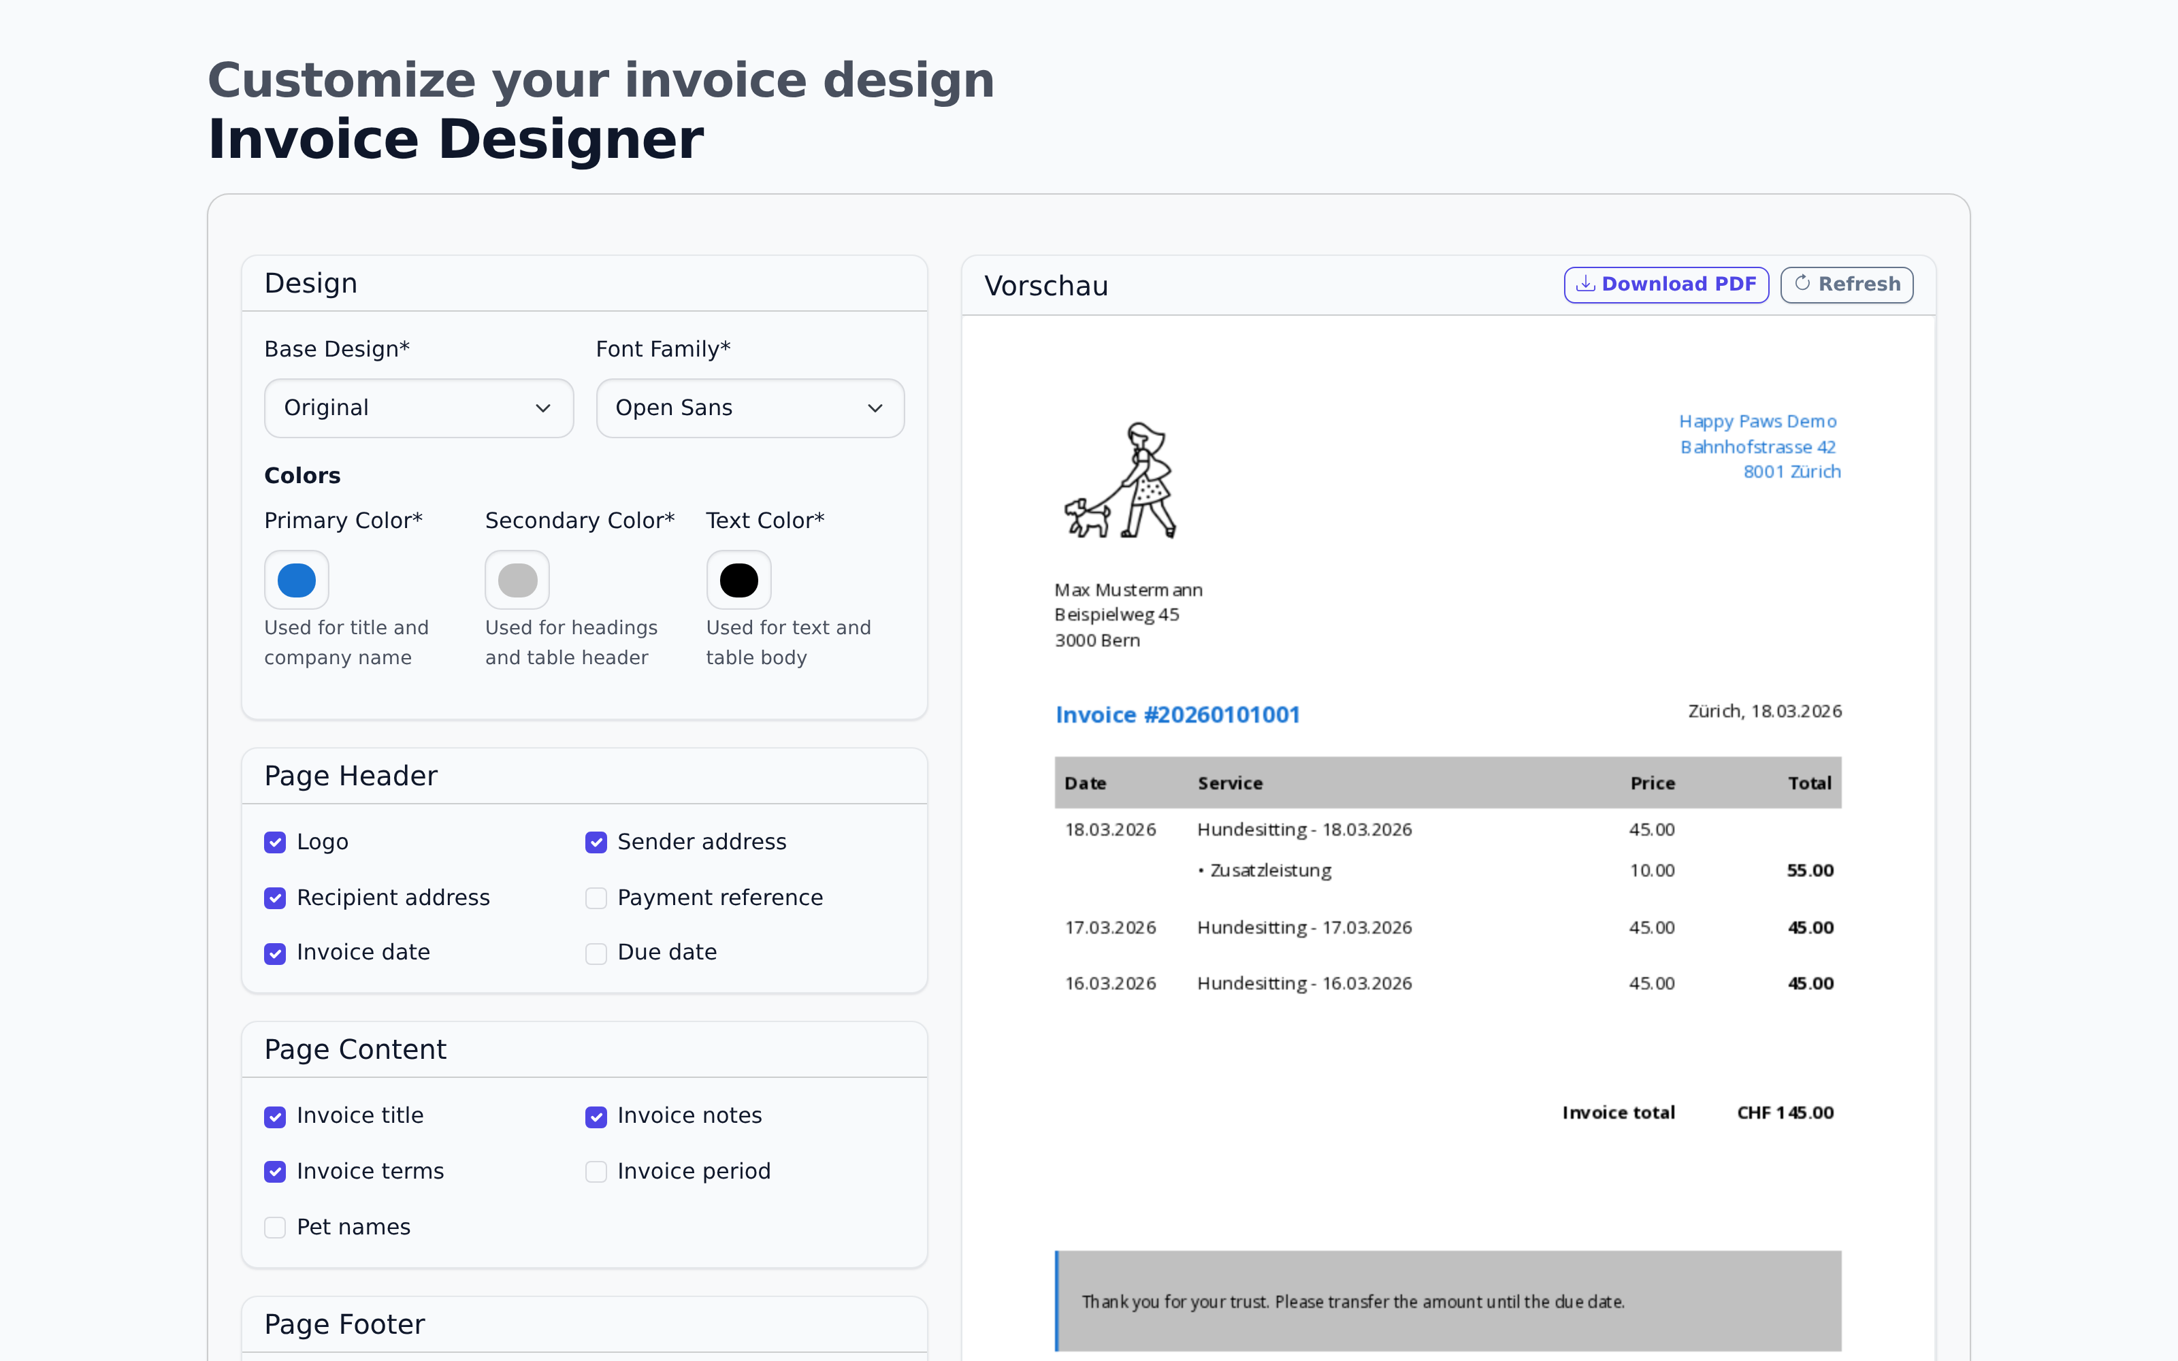
Task: Open the Primary Color swatch picker
Action: (296, 580)
